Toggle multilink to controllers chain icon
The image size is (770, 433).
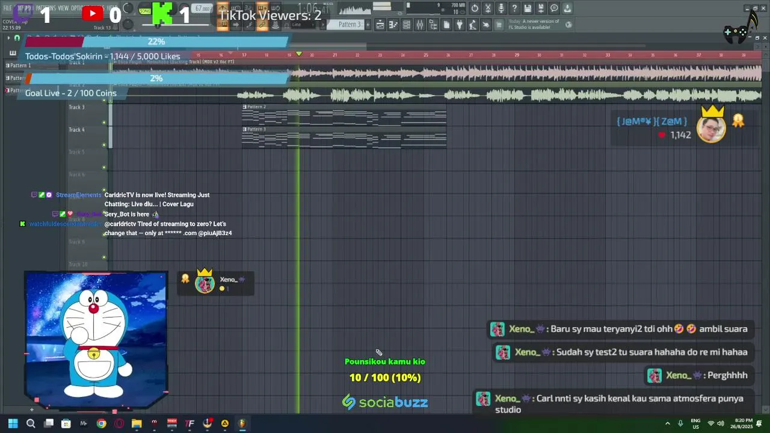pos(262,25)
